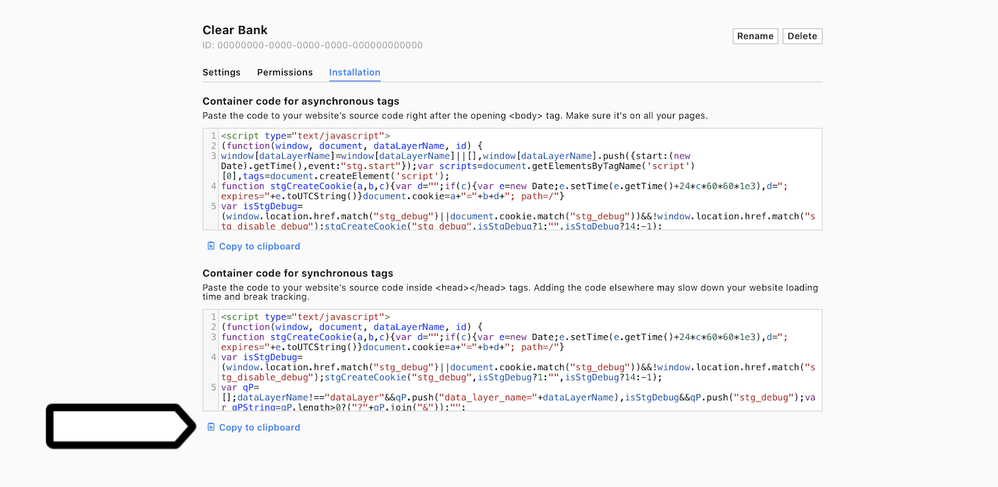Click the script type text/javascript line
The image size is (998, 487).
pos(305,135)
